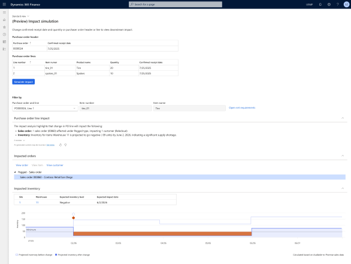Click the Item number filter field
This screenshot has width=351, height=264.
[116, 109]
